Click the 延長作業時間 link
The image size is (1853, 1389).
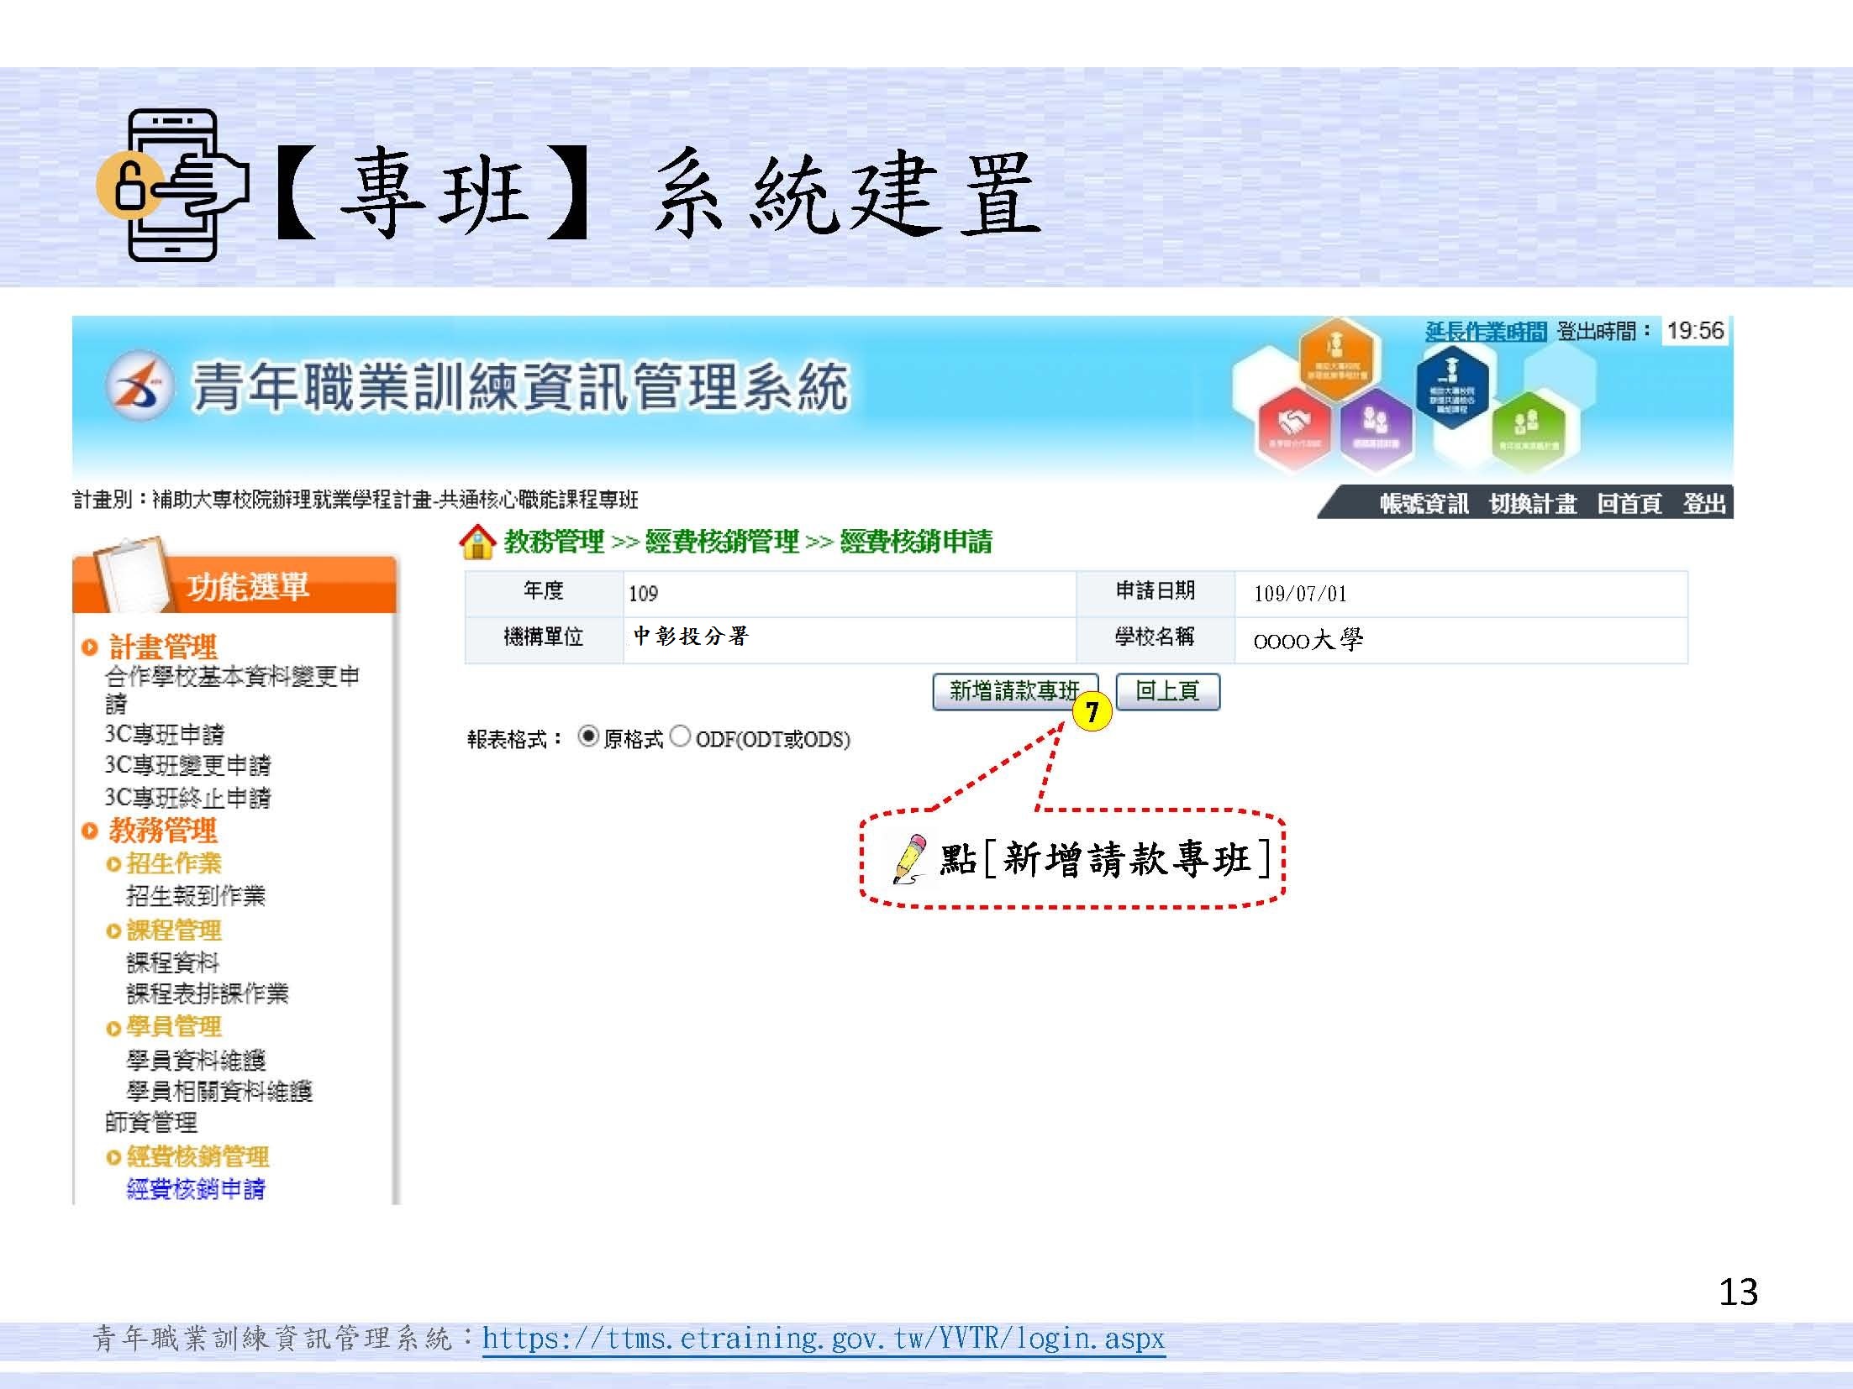[x=1485, y=332]
